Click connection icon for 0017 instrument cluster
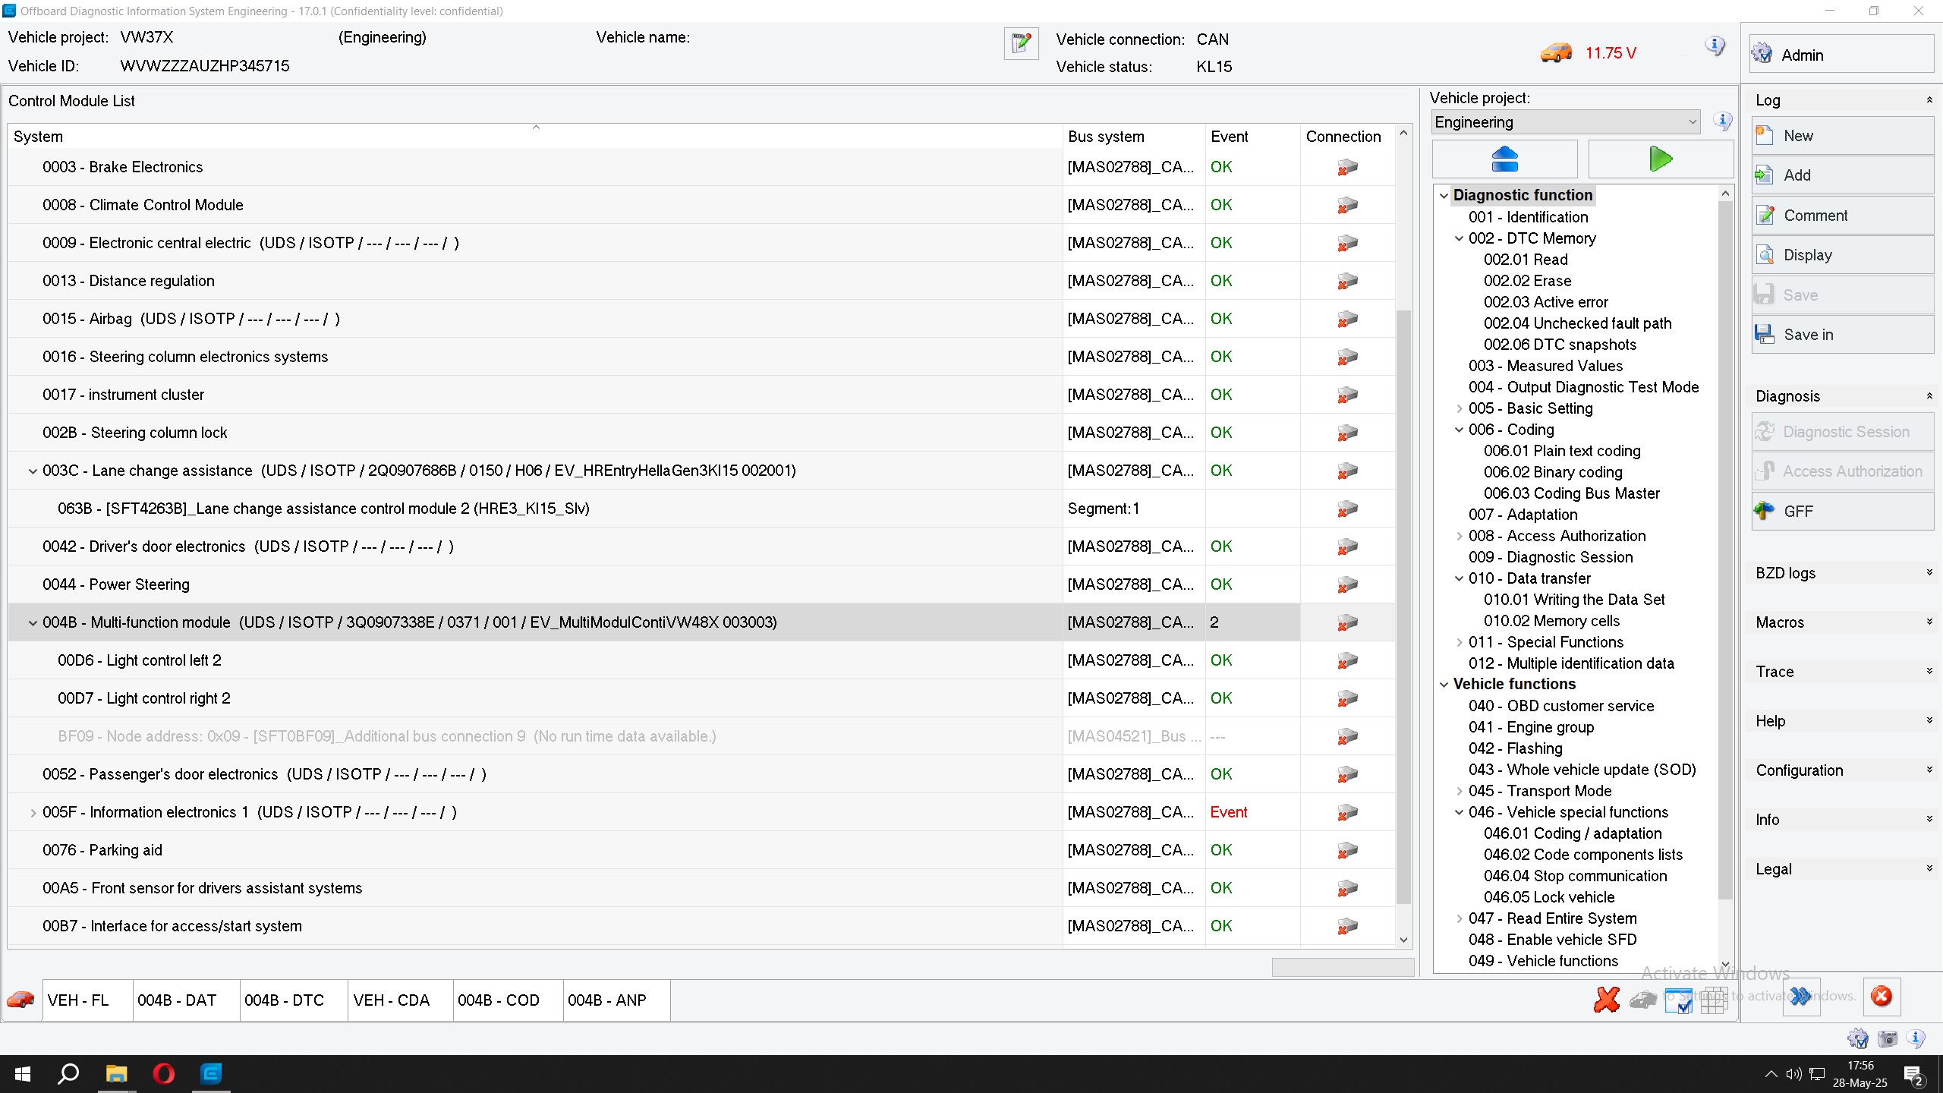 click(1347, 395)
